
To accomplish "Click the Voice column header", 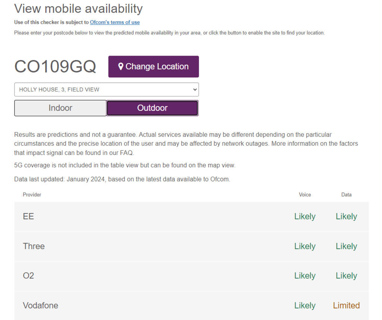I will pos(305,195).
